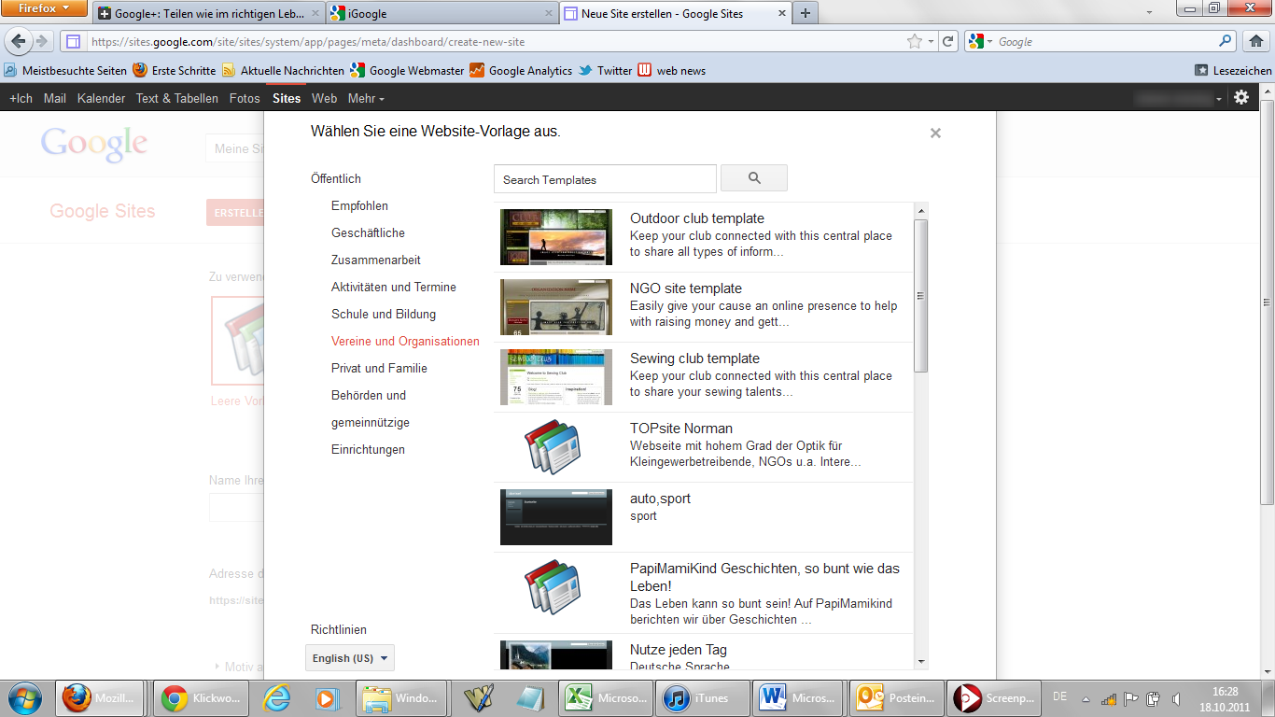Bookmark page with the star icon
This screenshot has height=717, width=1275.
click(x=915, y=41)
